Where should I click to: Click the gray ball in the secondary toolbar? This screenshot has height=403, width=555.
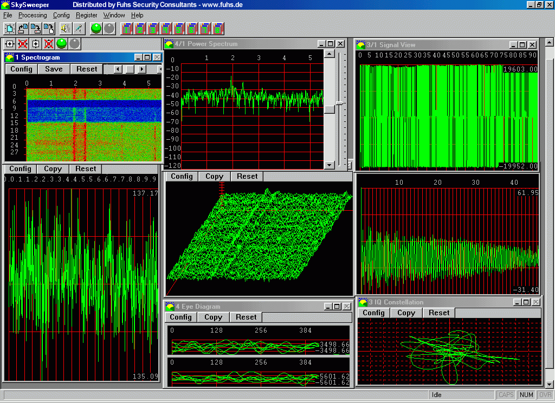click(x=74, y=44)
